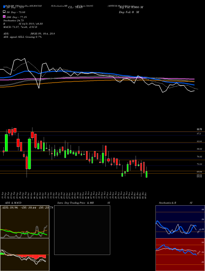Image resolution: width=205 pixels, height=271 pixels.
Task: Select the '50 Day' moving average label
Action: click(x=15, y=12)
